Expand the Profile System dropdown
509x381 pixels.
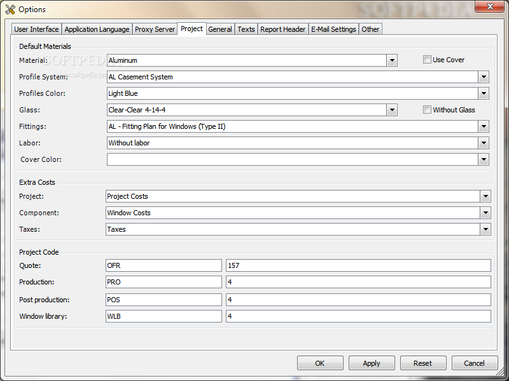[x=484, y=77]
